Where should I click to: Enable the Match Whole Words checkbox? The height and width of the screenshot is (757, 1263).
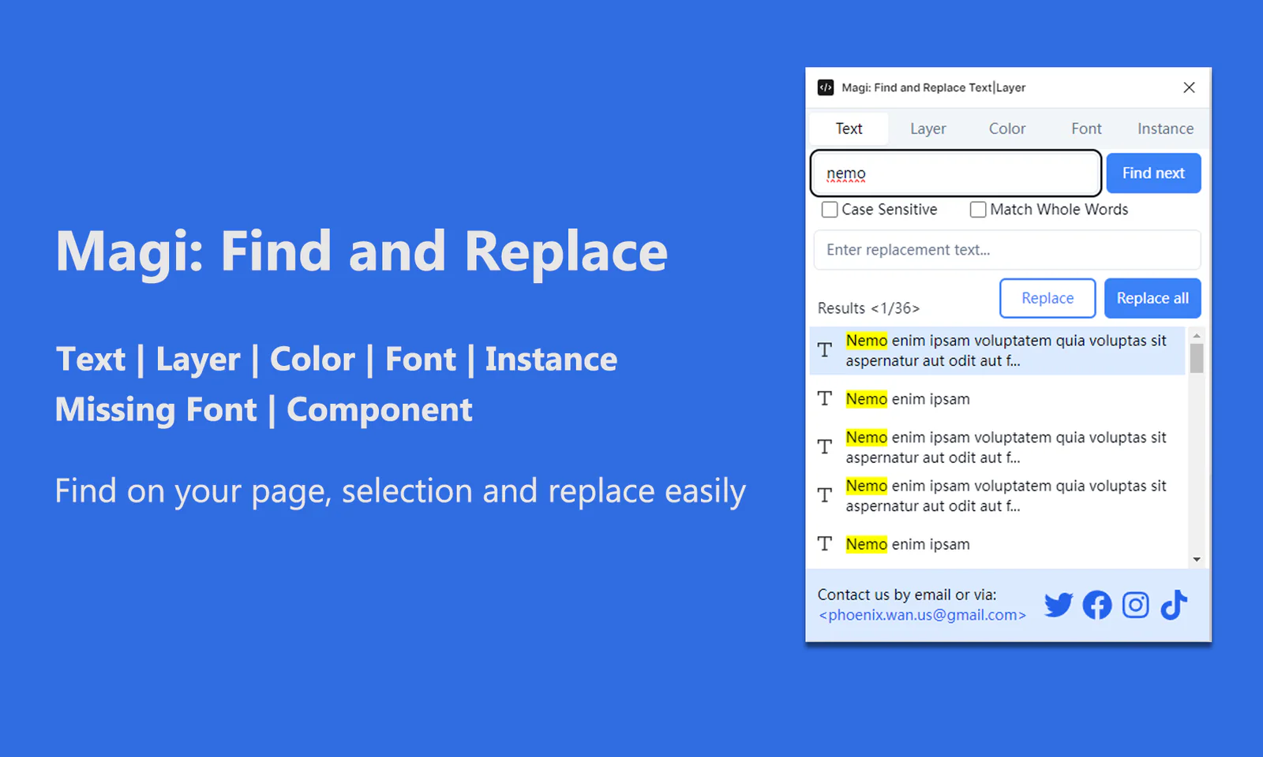click(978, 210)
